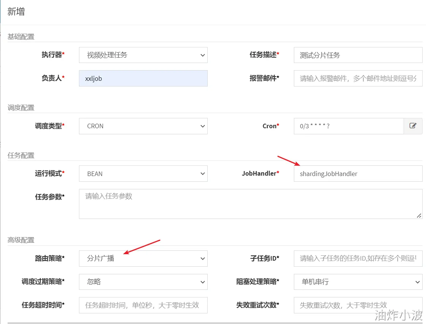The image size is (426, 324).
Task: Open the 调度类型 CRON dropdown
Action: [x=143, y=126]
